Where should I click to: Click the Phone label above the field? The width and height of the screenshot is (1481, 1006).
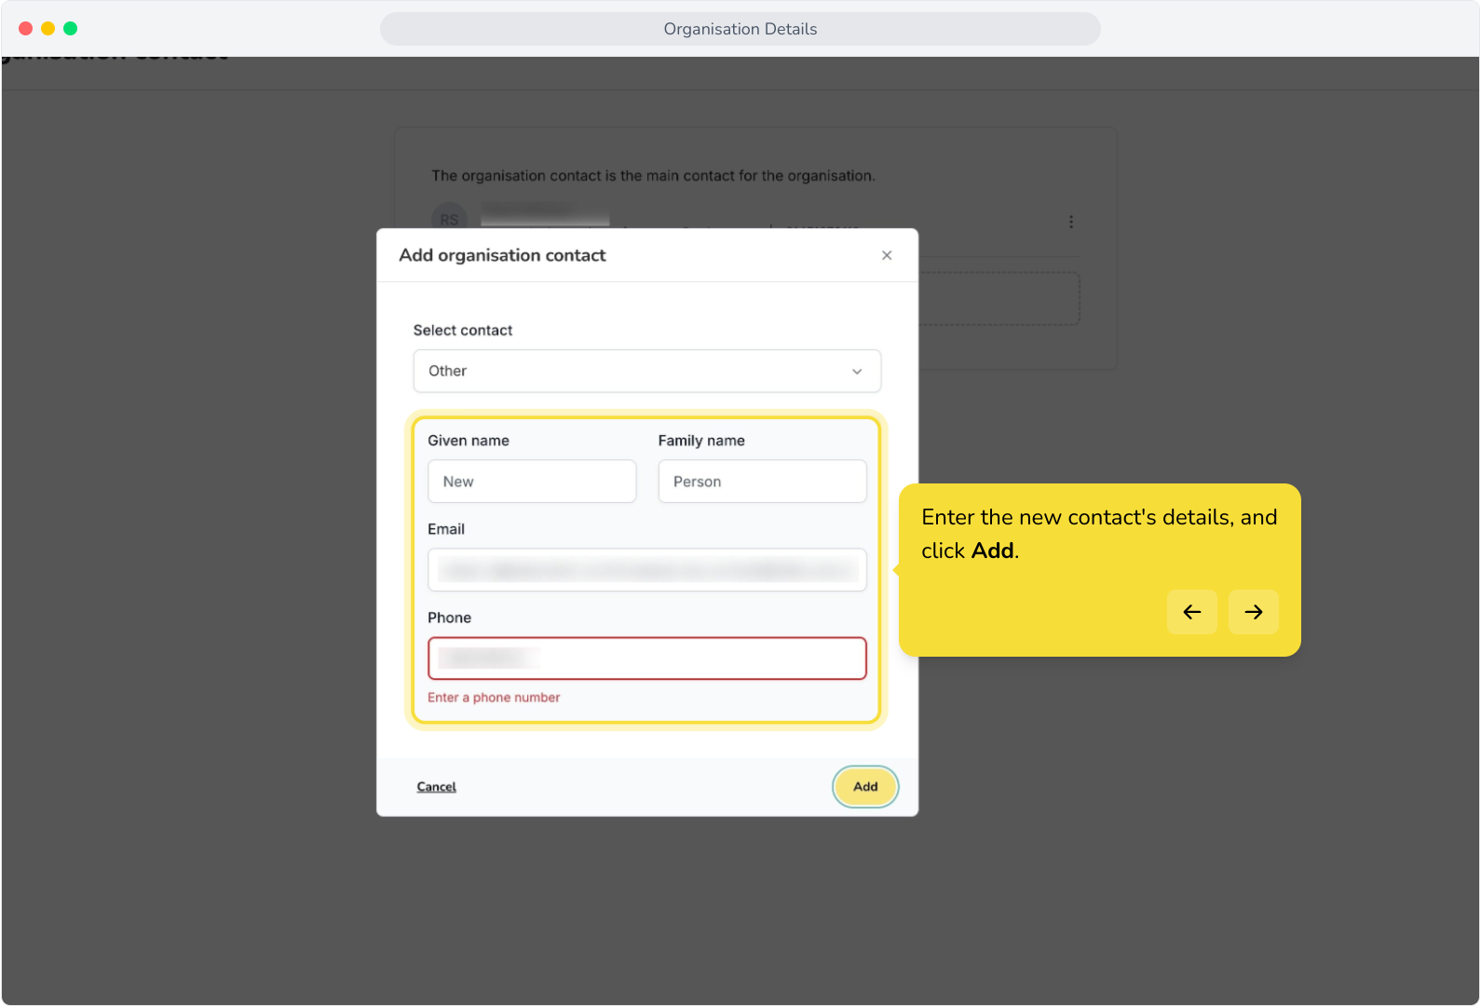click(449, 618)
